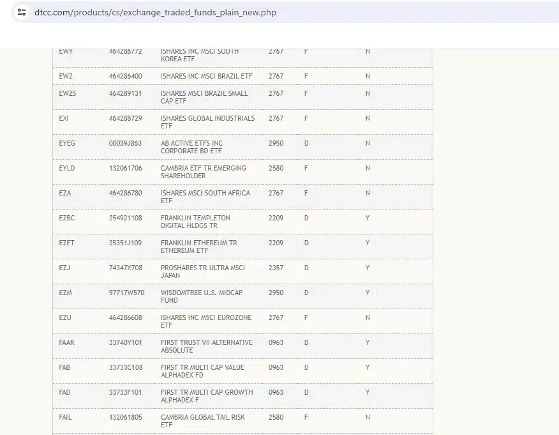Image resolution: width=559 pixels, height=435 pixels.
Task: Click WISDOMTREE U.S. MIDCAP FUND entry
Action: tap(202, 296)
